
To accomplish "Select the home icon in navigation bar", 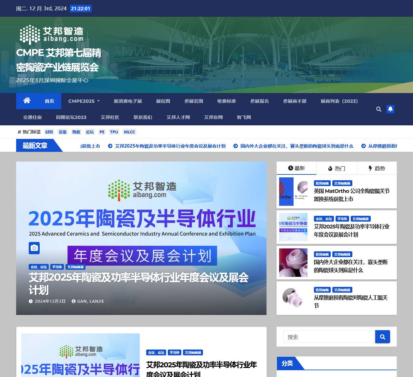I will tap(27, 100).
